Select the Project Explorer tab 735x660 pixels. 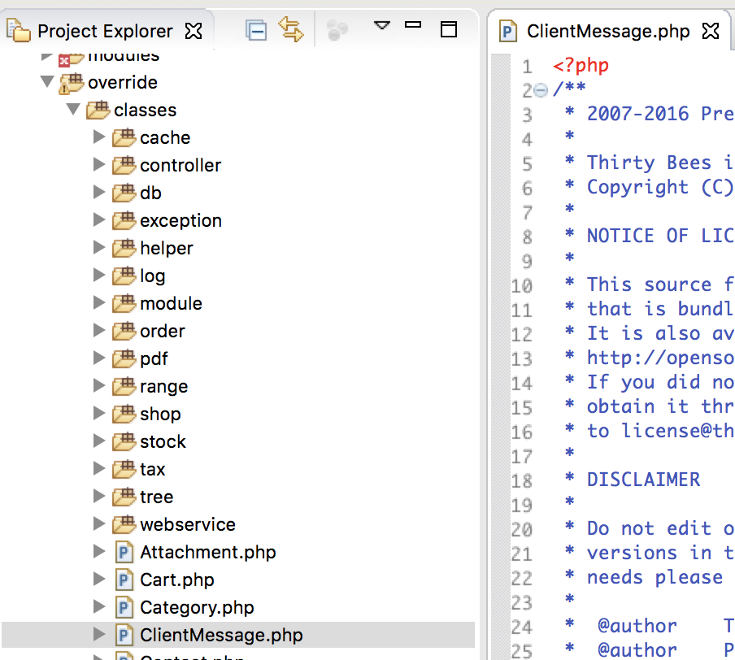[105, 32]
